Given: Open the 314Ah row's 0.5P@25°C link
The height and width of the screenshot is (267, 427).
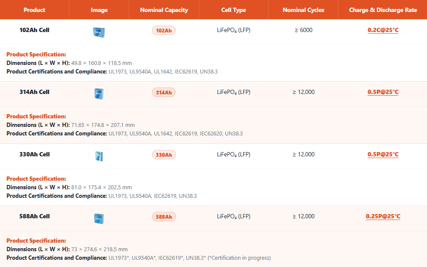Looking at the screenshot, I should (383, 92).
